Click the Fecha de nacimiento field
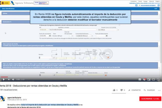This screenshot has height=108, width=162. 44,36
